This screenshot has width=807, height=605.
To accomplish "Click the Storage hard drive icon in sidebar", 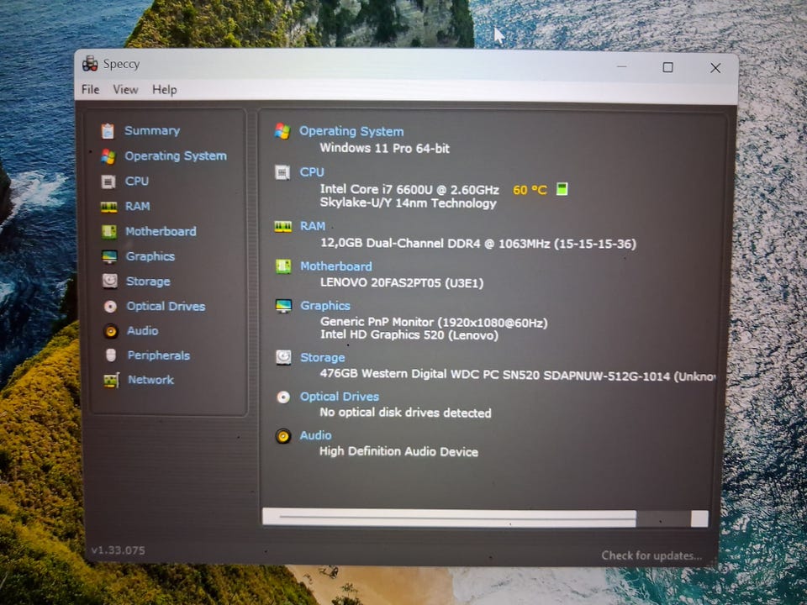I will pos(109,281).
